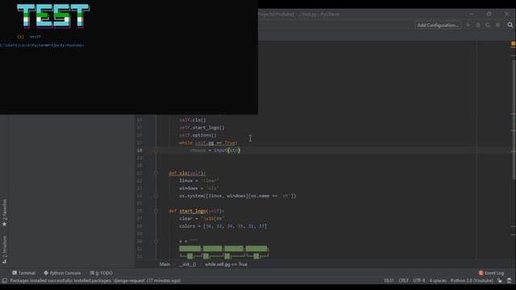Viewport: 516px width, 290px height.
Task: Change CRLF line separator setting
Action: (x=403, y=280)
